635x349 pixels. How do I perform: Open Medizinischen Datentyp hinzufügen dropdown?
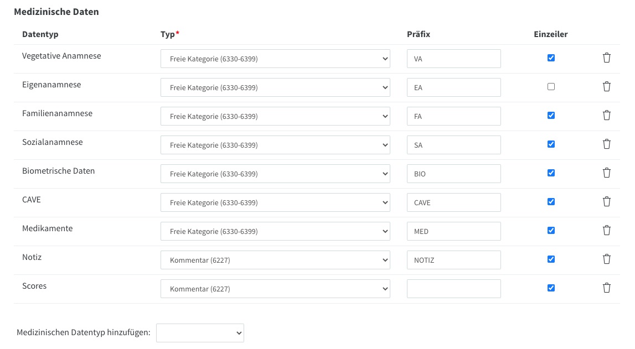[200, 333]
